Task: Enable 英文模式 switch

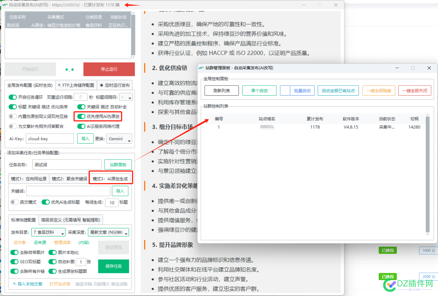Action: pyautogui.click(x=14, y=202)
